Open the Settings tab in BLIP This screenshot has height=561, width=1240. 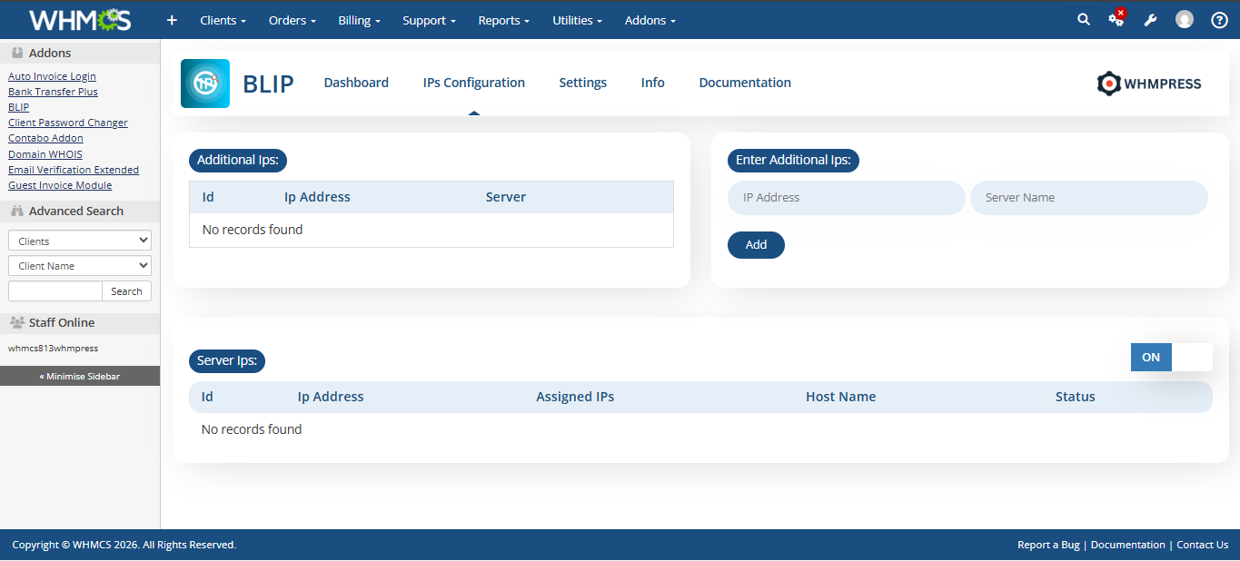tap(582, 83)
